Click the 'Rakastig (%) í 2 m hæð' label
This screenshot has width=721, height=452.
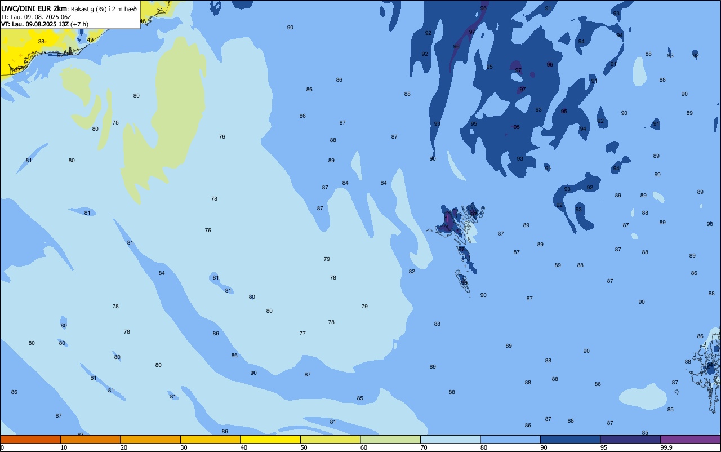coord(104,8)
